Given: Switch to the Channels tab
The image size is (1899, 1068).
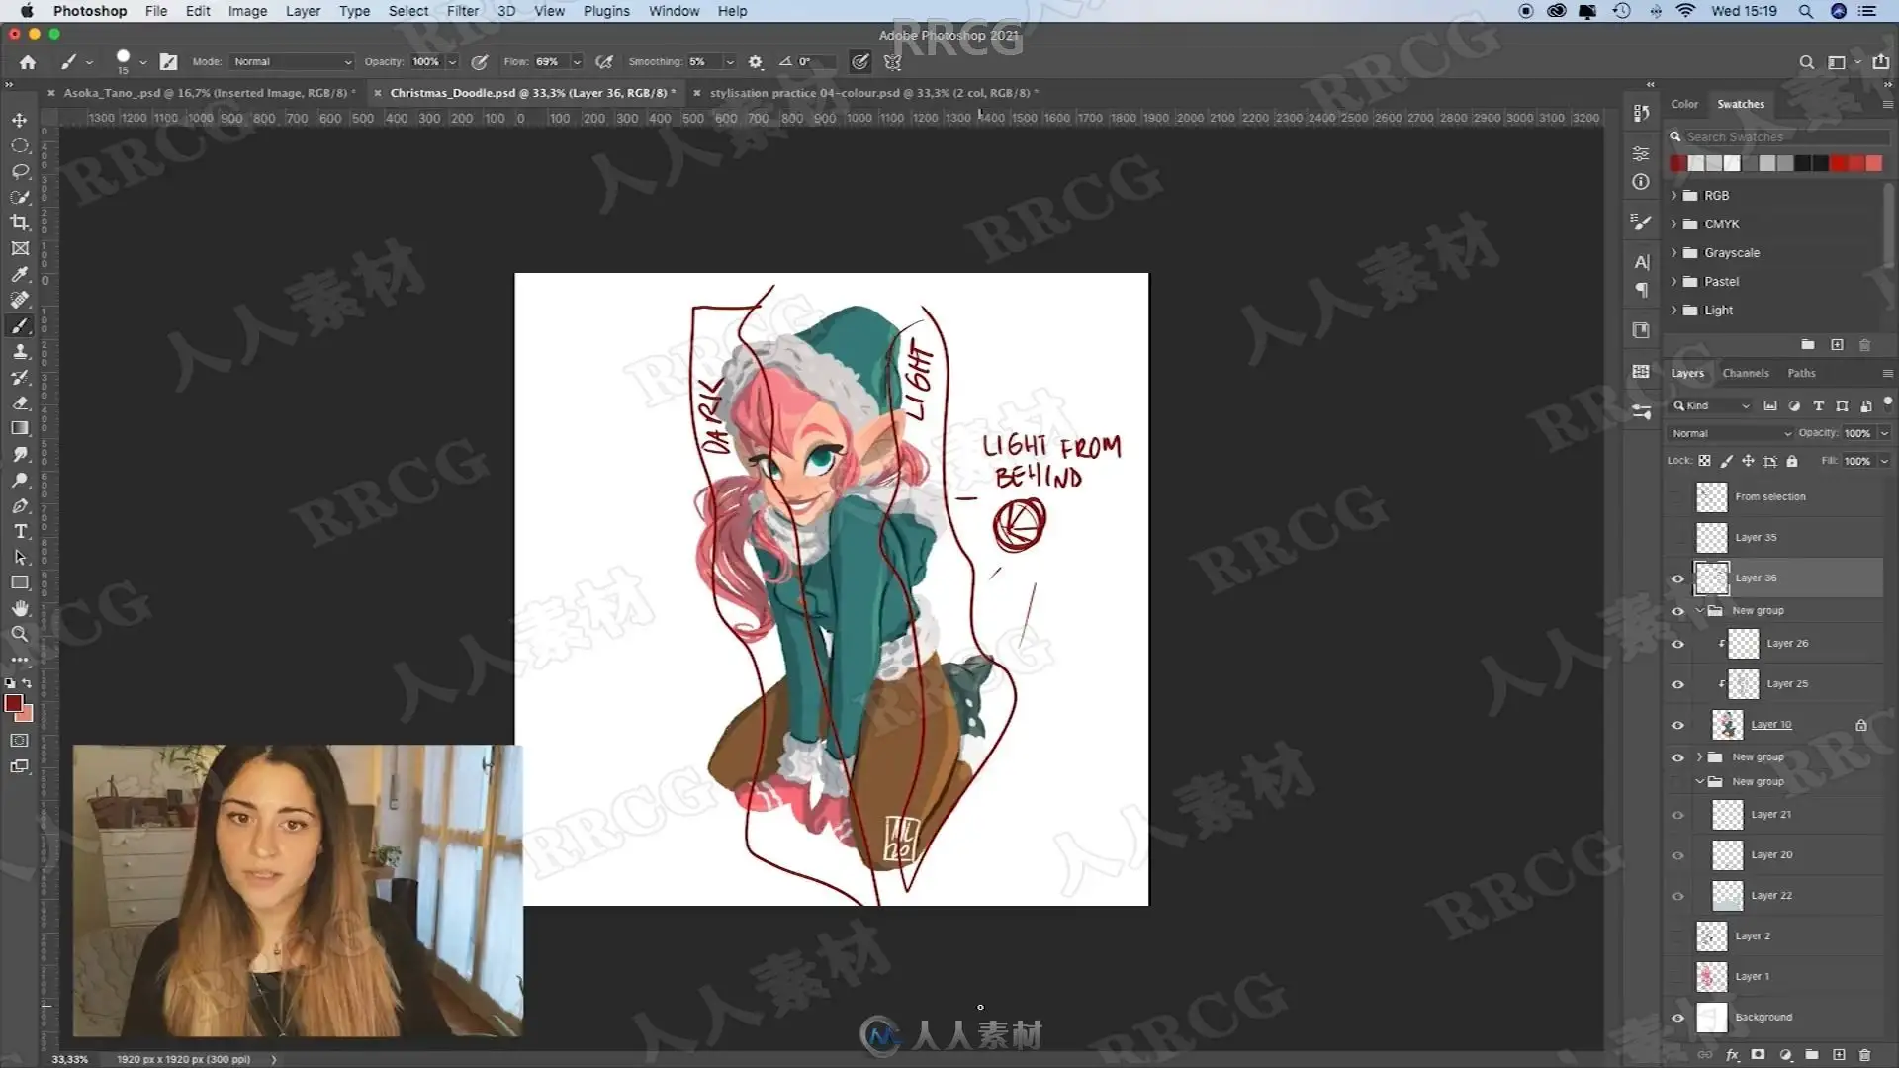Looking at the screenshot, I should (x=1746, y=374).
